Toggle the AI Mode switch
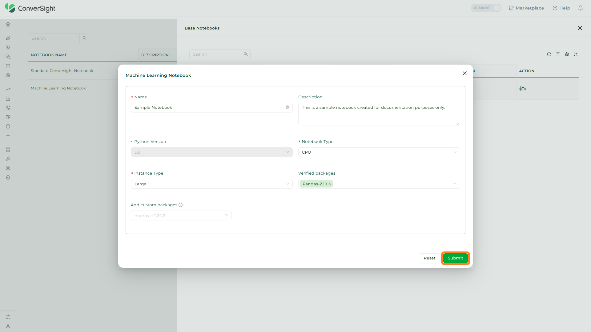 [x=486, y=8]
